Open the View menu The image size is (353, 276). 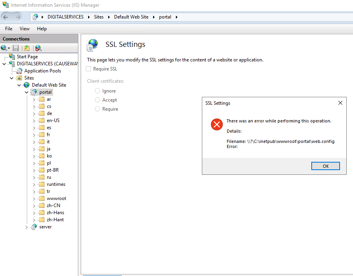(x=24, y=29)
